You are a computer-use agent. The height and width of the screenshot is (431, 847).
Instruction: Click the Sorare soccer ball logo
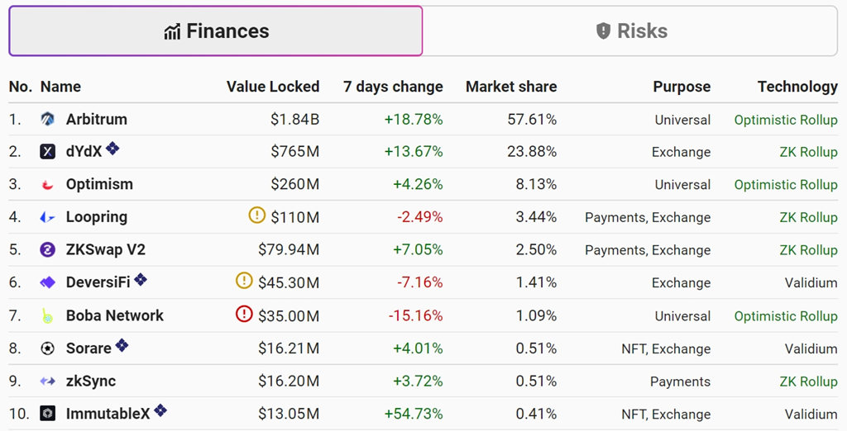click(47, 348)
